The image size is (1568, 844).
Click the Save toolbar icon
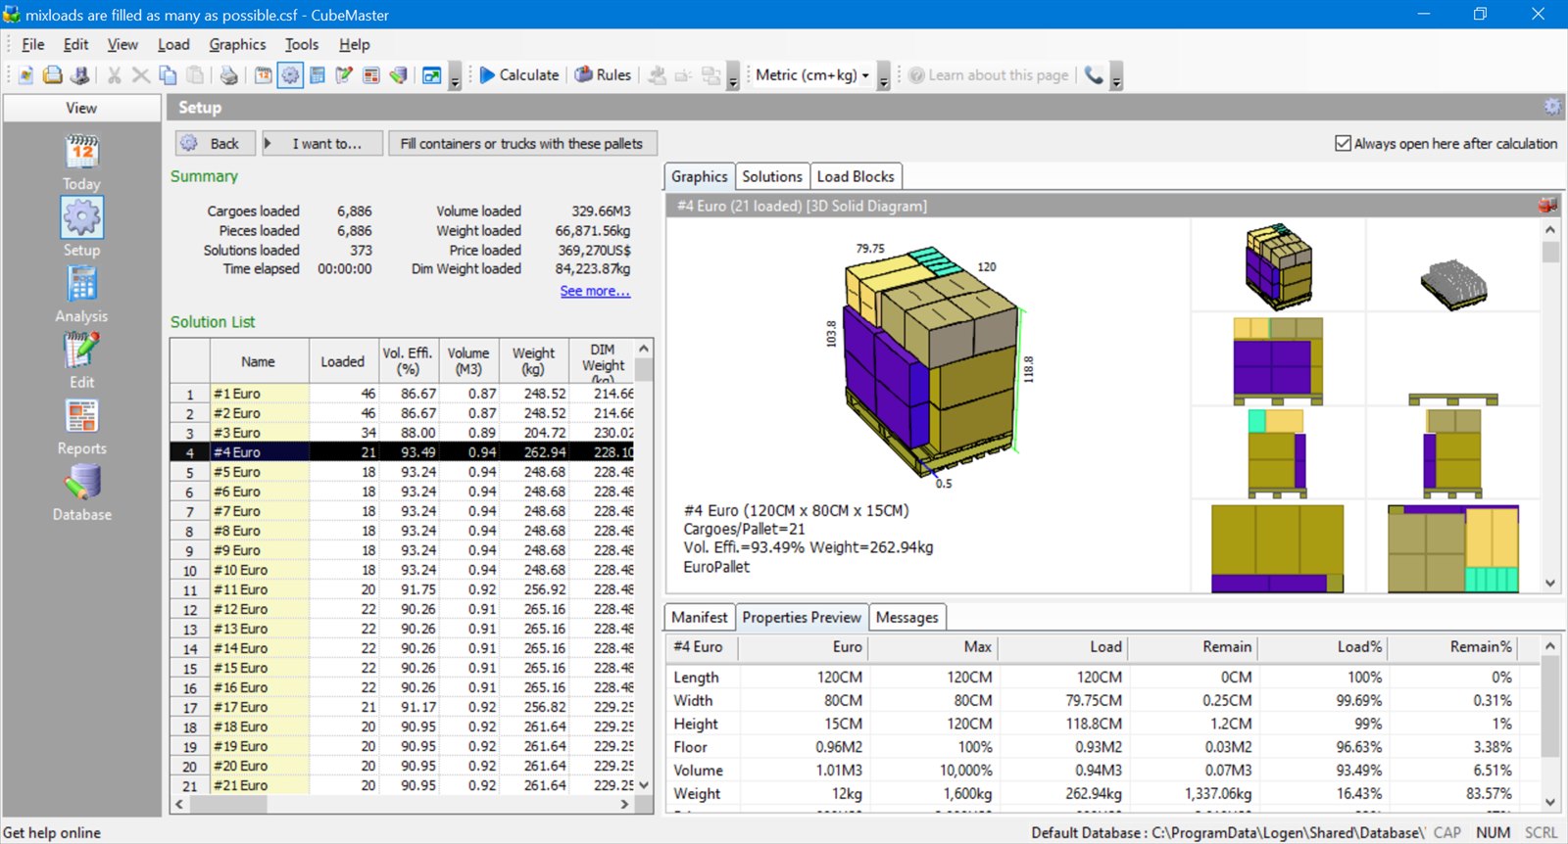tap(79, 75)
